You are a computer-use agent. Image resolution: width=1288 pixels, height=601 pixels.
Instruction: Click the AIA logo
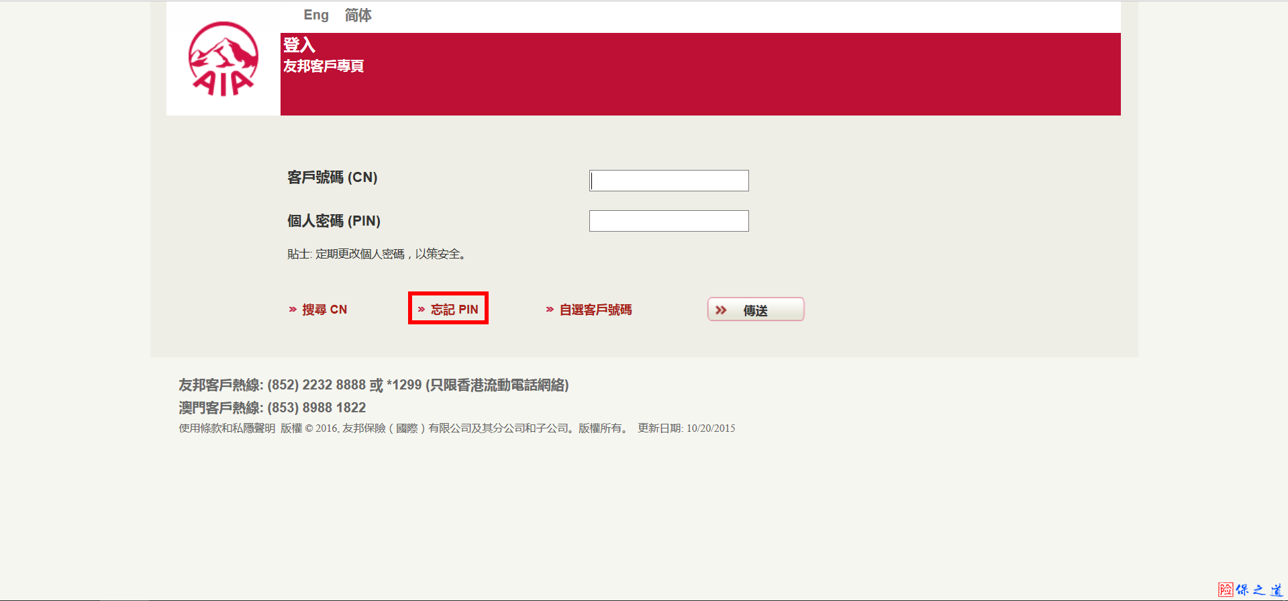click(223, 59)
